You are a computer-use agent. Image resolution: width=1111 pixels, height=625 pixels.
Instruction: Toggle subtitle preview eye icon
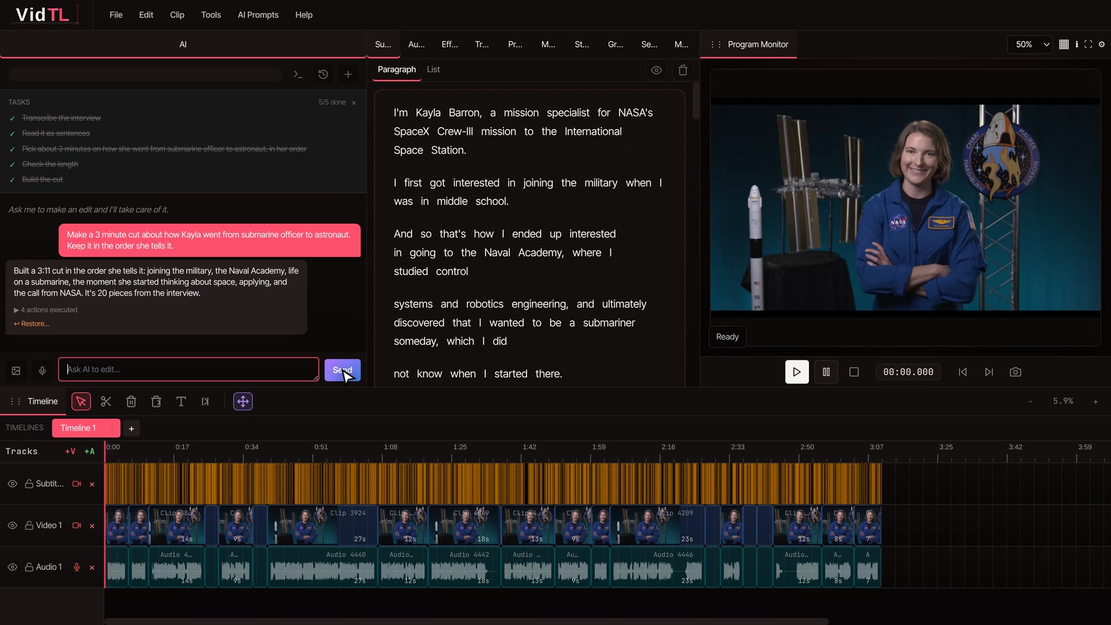click(656, 70)
